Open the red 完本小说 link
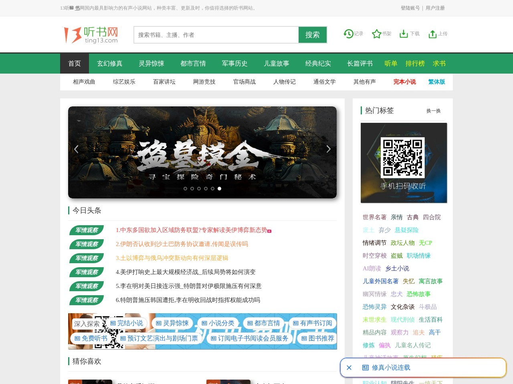The image size is (513, 384). click(405, 82)
